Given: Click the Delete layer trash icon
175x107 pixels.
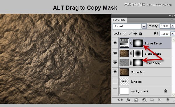Looking at the screenshot, I should 168,99.
